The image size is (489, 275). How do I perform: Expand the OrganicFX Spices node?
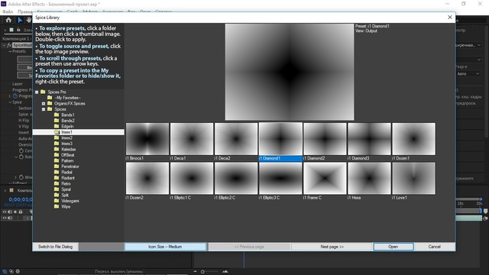(x=44, y=104)
